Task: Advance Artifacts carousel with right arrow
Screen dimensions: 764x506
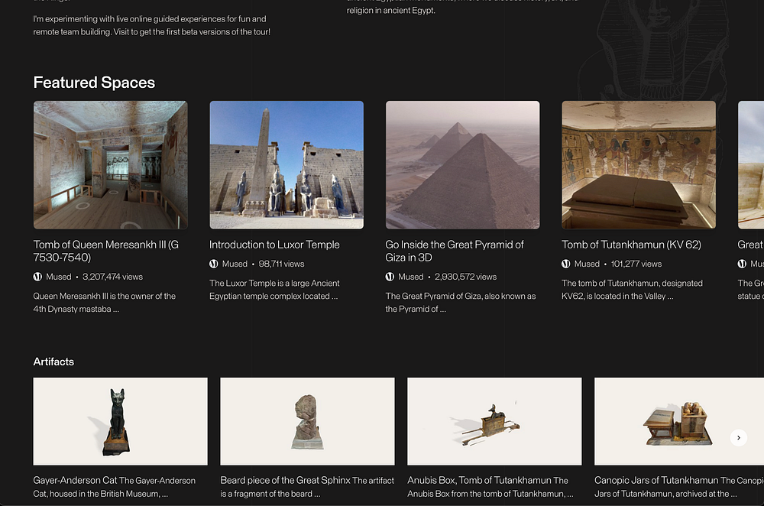Action: pos(738,438)
